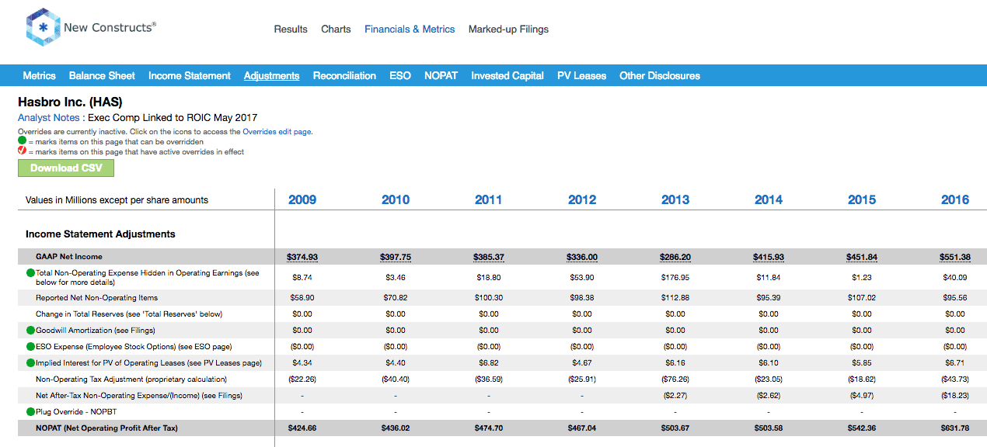Click the $631.78 NOPAT cell for 2016
This screenshot has width=987, height=447.
[x=955, y=428]
